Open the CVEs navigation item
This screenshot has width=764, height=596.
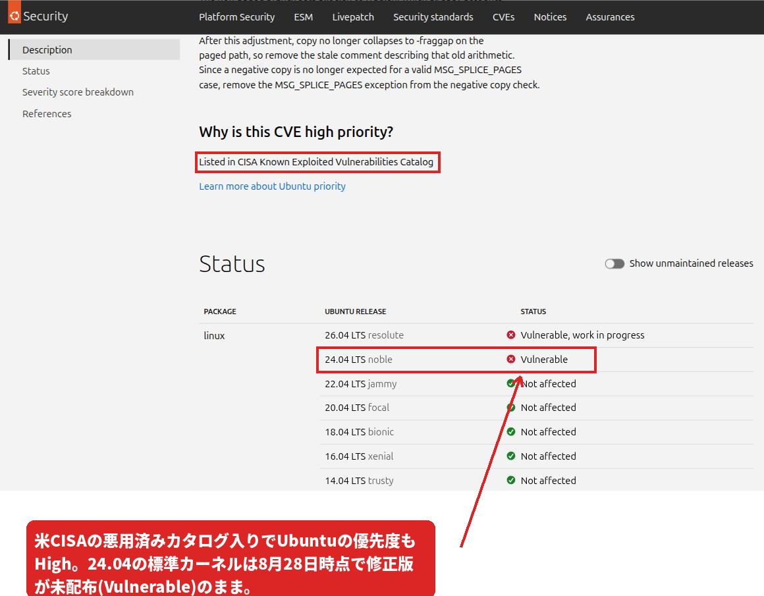503,17
